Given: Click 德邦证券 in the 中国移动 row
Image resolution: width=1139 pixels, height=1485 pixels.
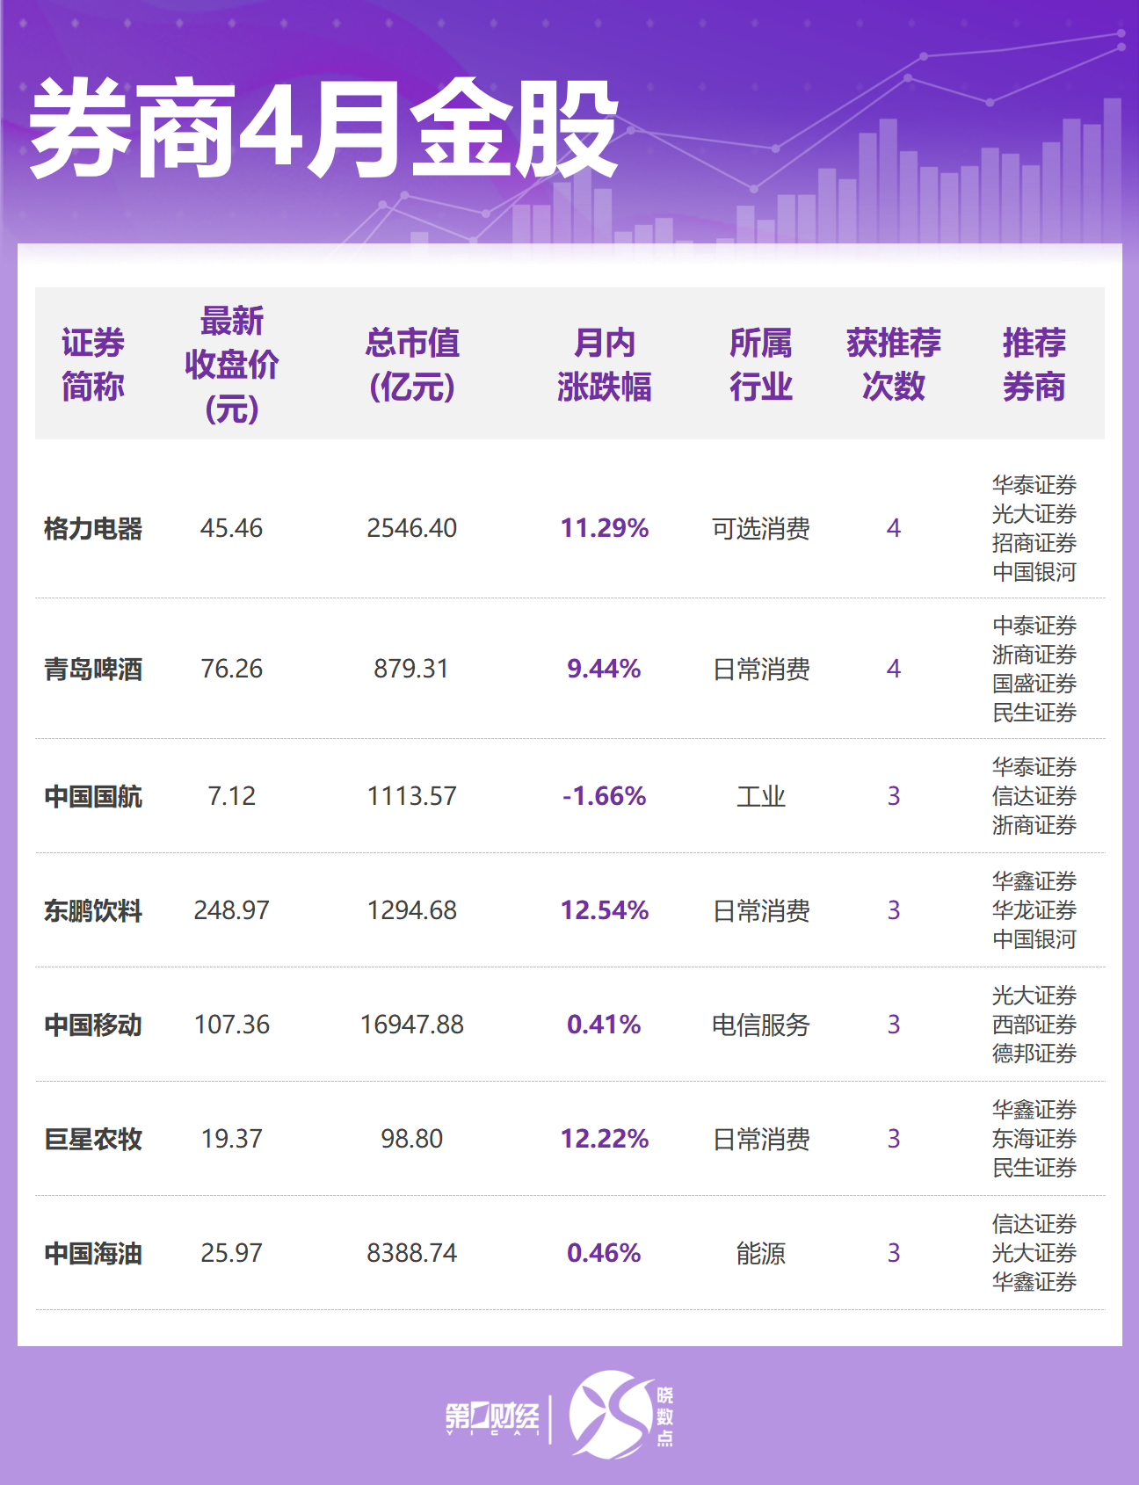Looking at the screenshot, I should pyautogui.click(x=1034, y=1054).
